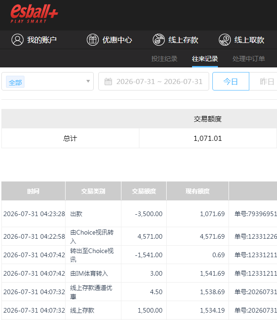
Task: Open 优惠中心 menu item
Action: click(117, 40)
